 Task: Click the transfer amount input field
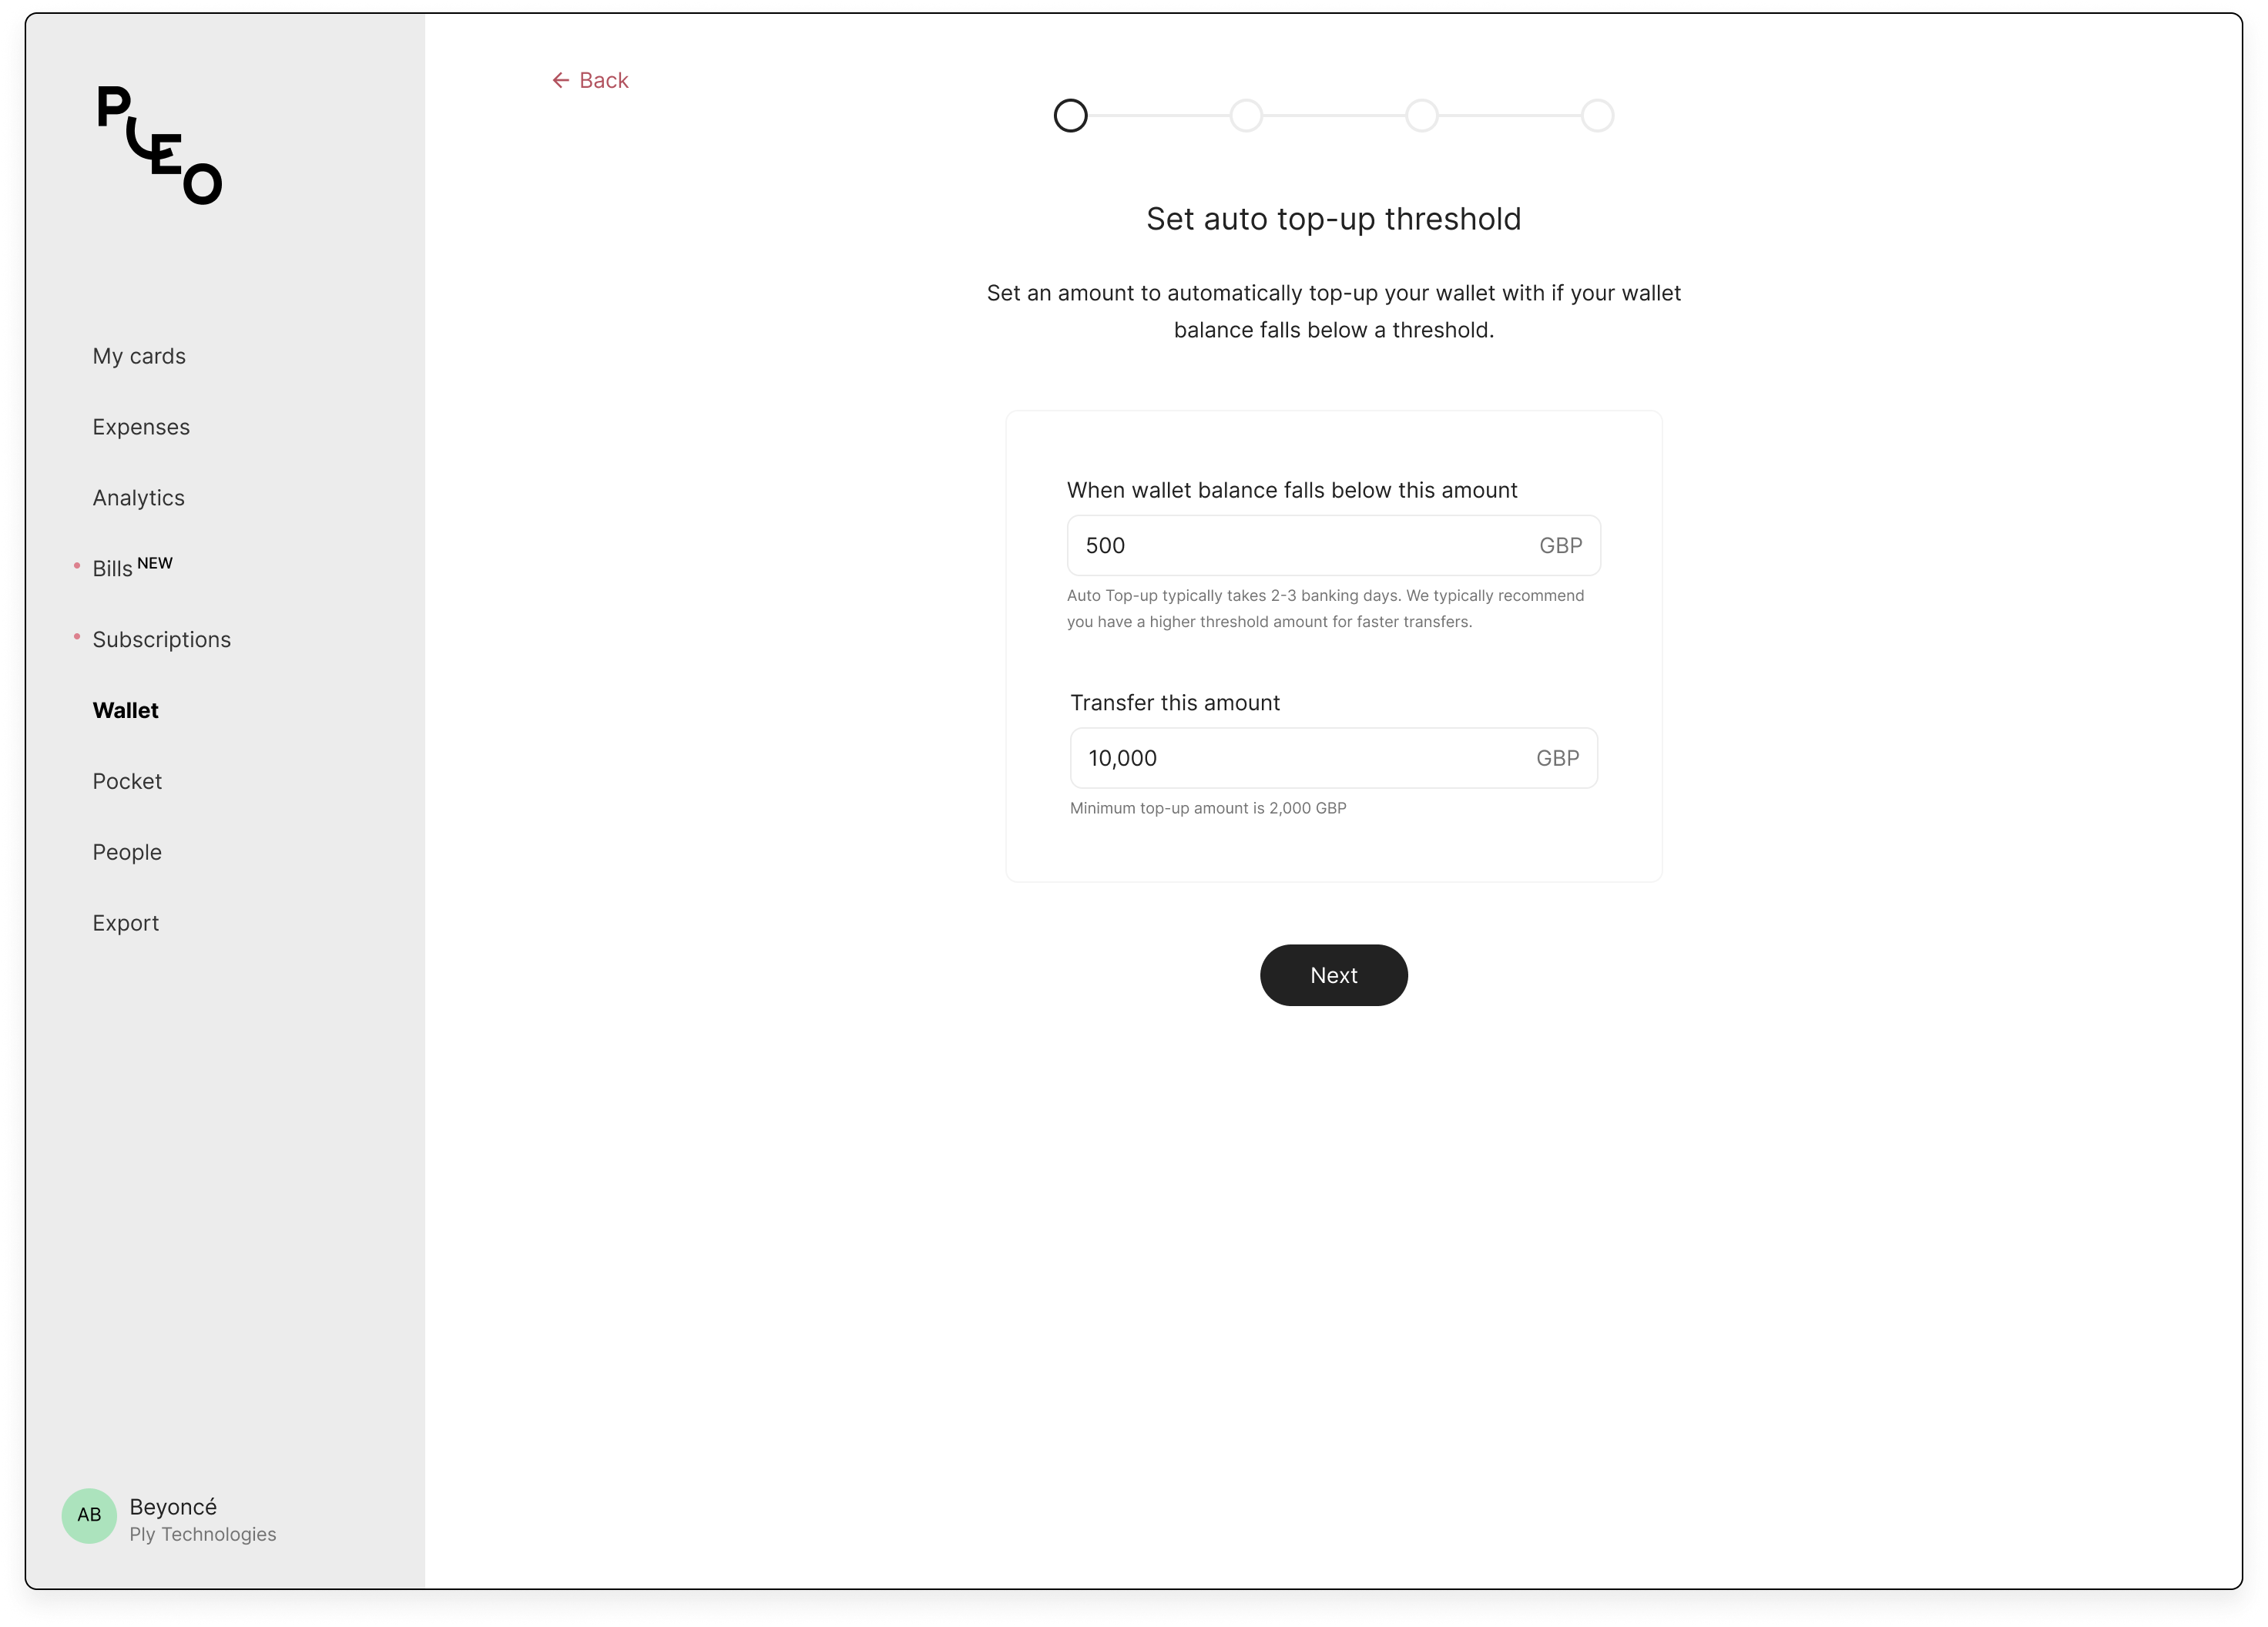pos(1333,759)
